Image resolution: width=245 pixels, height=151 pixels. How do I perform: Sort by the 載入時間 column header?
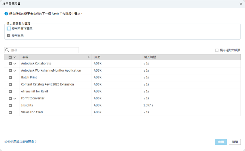[150, 57]
